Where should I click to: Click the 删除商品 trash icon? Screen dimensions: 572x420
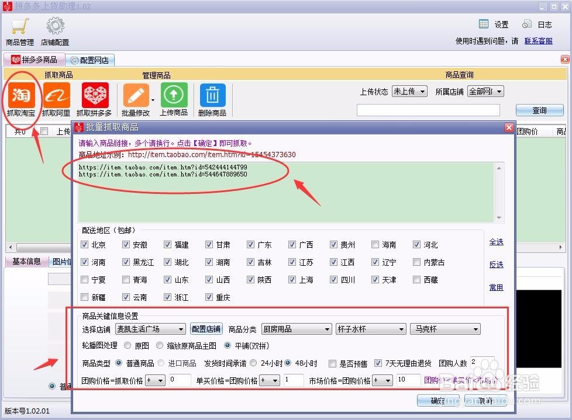212,96
